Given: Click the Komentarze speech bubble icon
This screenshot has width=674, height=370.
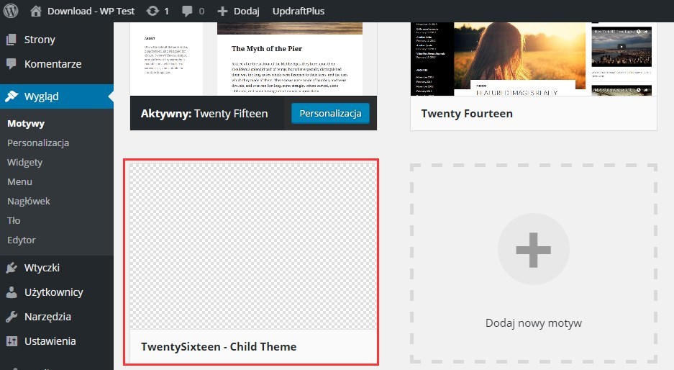Looking at the screenshot, I should pos(12,64).
